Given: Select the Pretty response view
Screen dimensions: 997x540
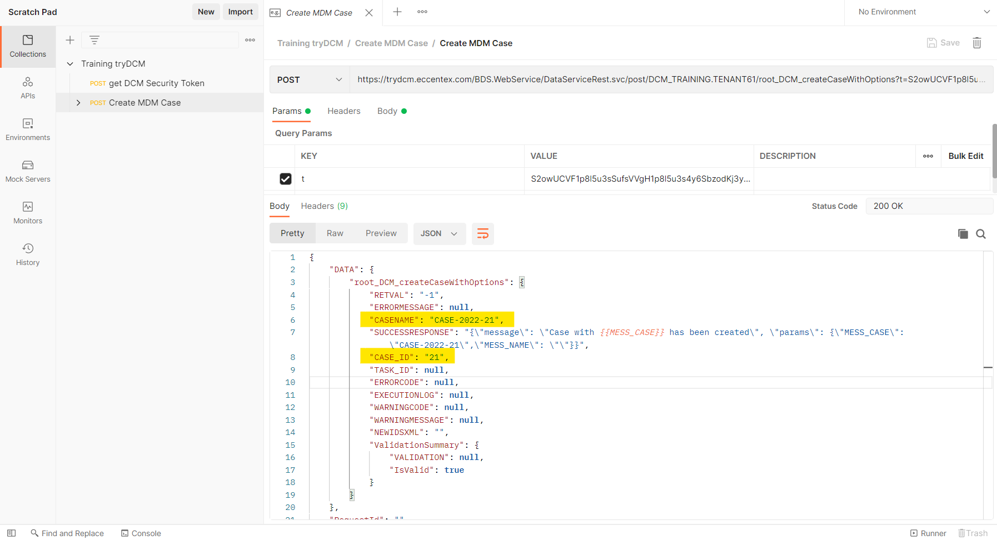Looking at the screenshot, I should click(292, 233).
